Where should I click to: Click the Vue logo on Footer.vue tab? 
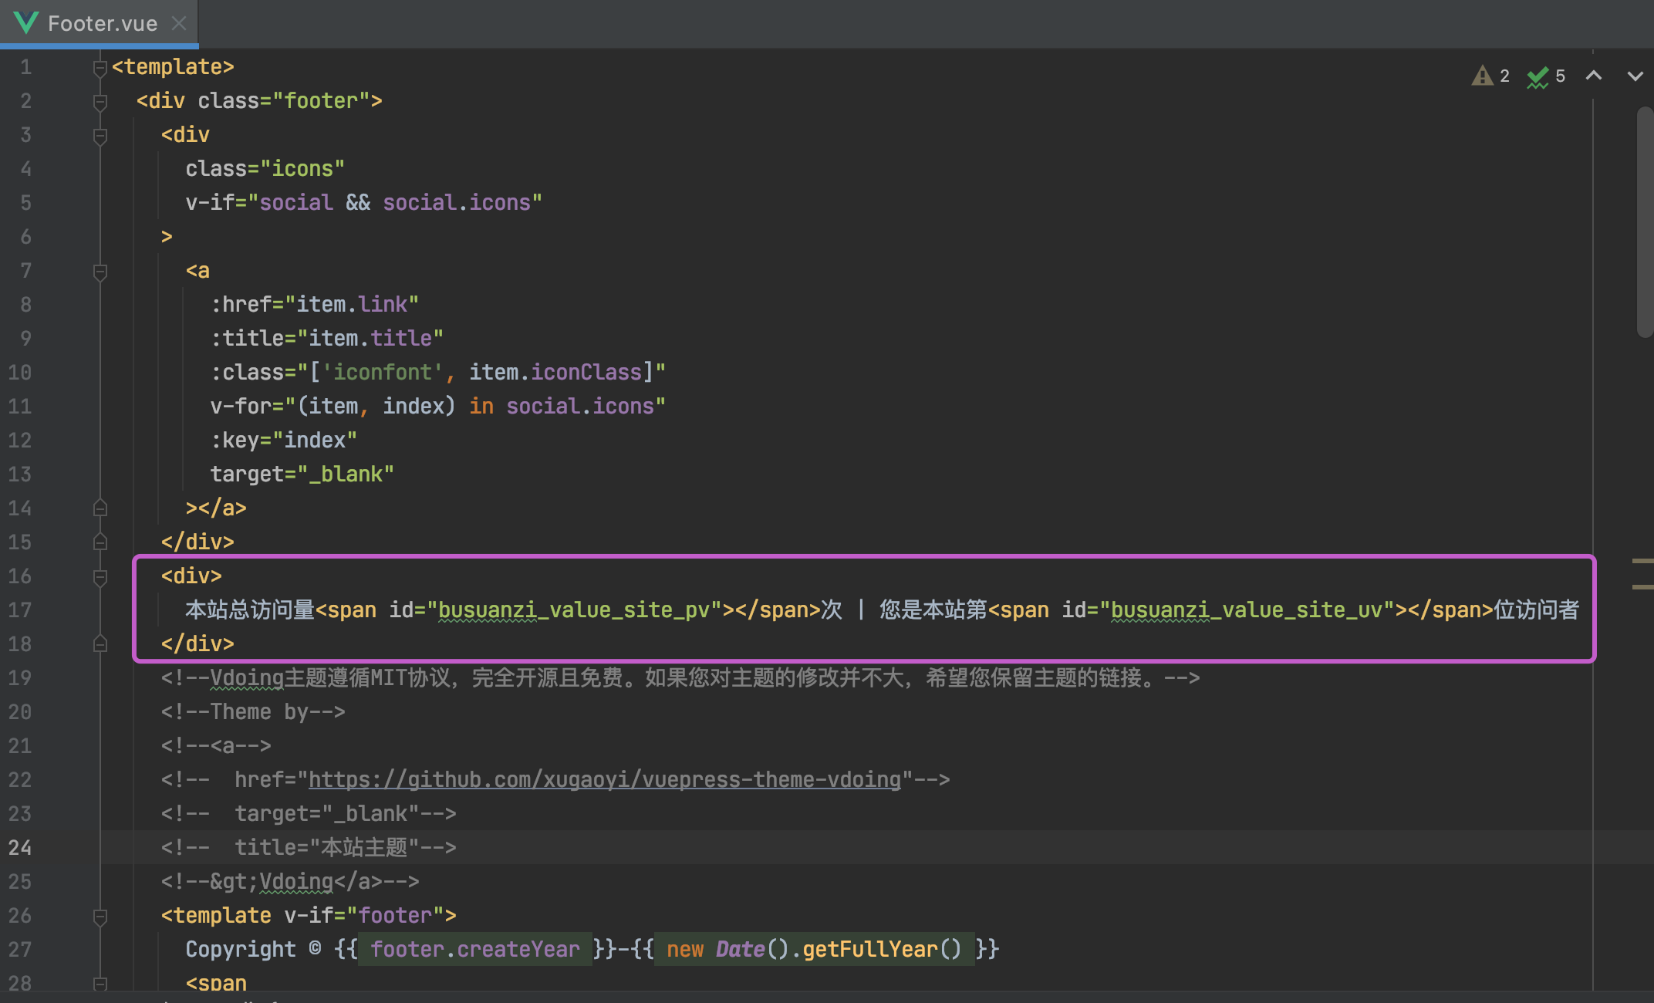click(x=26, y=23)
